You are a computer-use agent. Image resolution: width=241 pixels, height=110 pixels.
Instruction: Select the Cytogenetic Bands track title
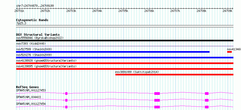[x=32, y=20]
